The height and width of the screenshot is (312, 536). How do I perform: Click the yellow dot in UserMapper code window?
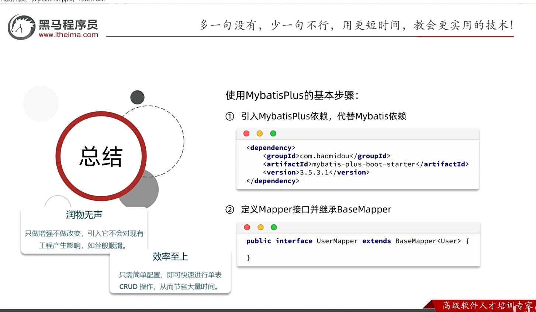260,227
